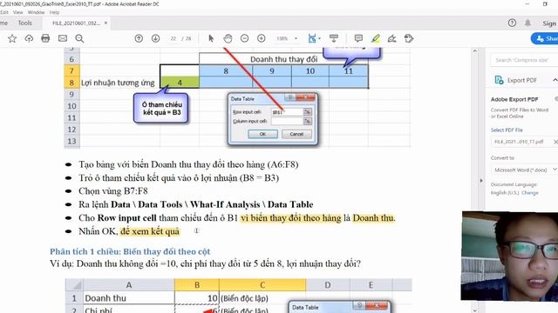Click the upload to cloud icon
The image size is (558, 313).
click(29, 38)
